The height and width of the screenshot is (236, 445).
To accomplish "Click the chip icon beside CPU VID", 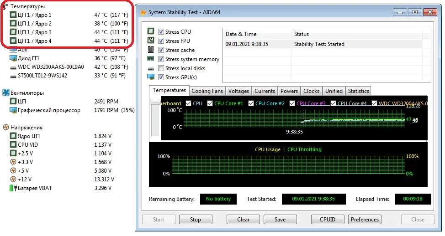I will pos(13,144).
